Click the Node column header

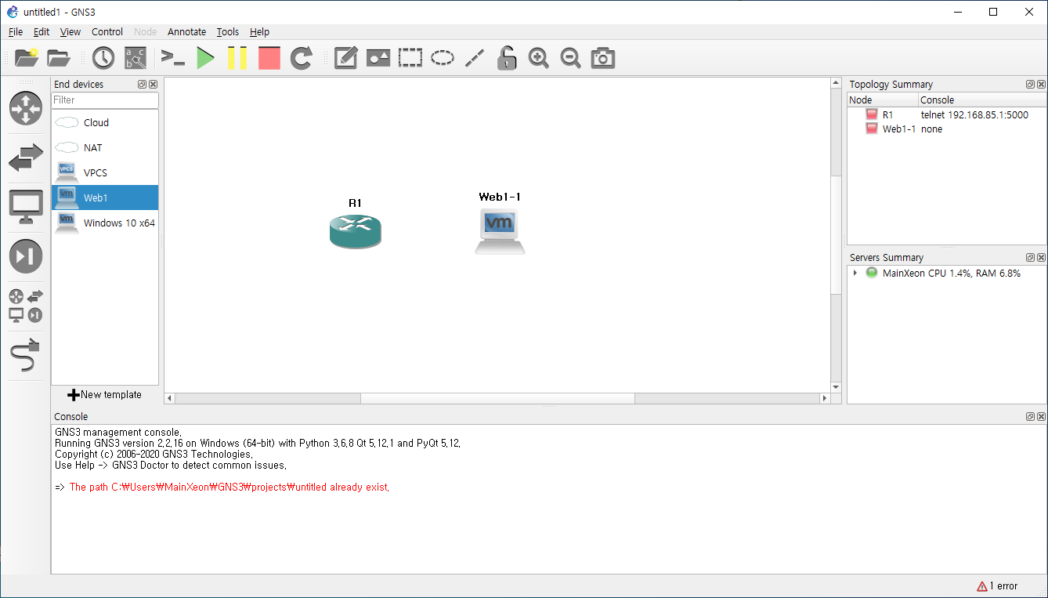click(883, 100)
